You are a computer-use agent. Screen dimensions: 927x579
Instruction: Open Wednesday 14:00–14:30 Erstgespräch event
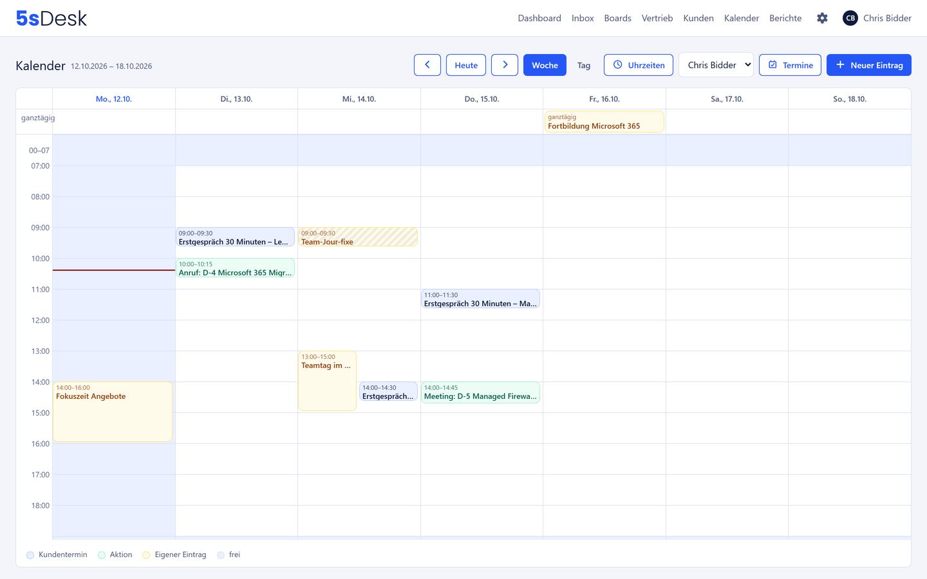click(388, 391)
